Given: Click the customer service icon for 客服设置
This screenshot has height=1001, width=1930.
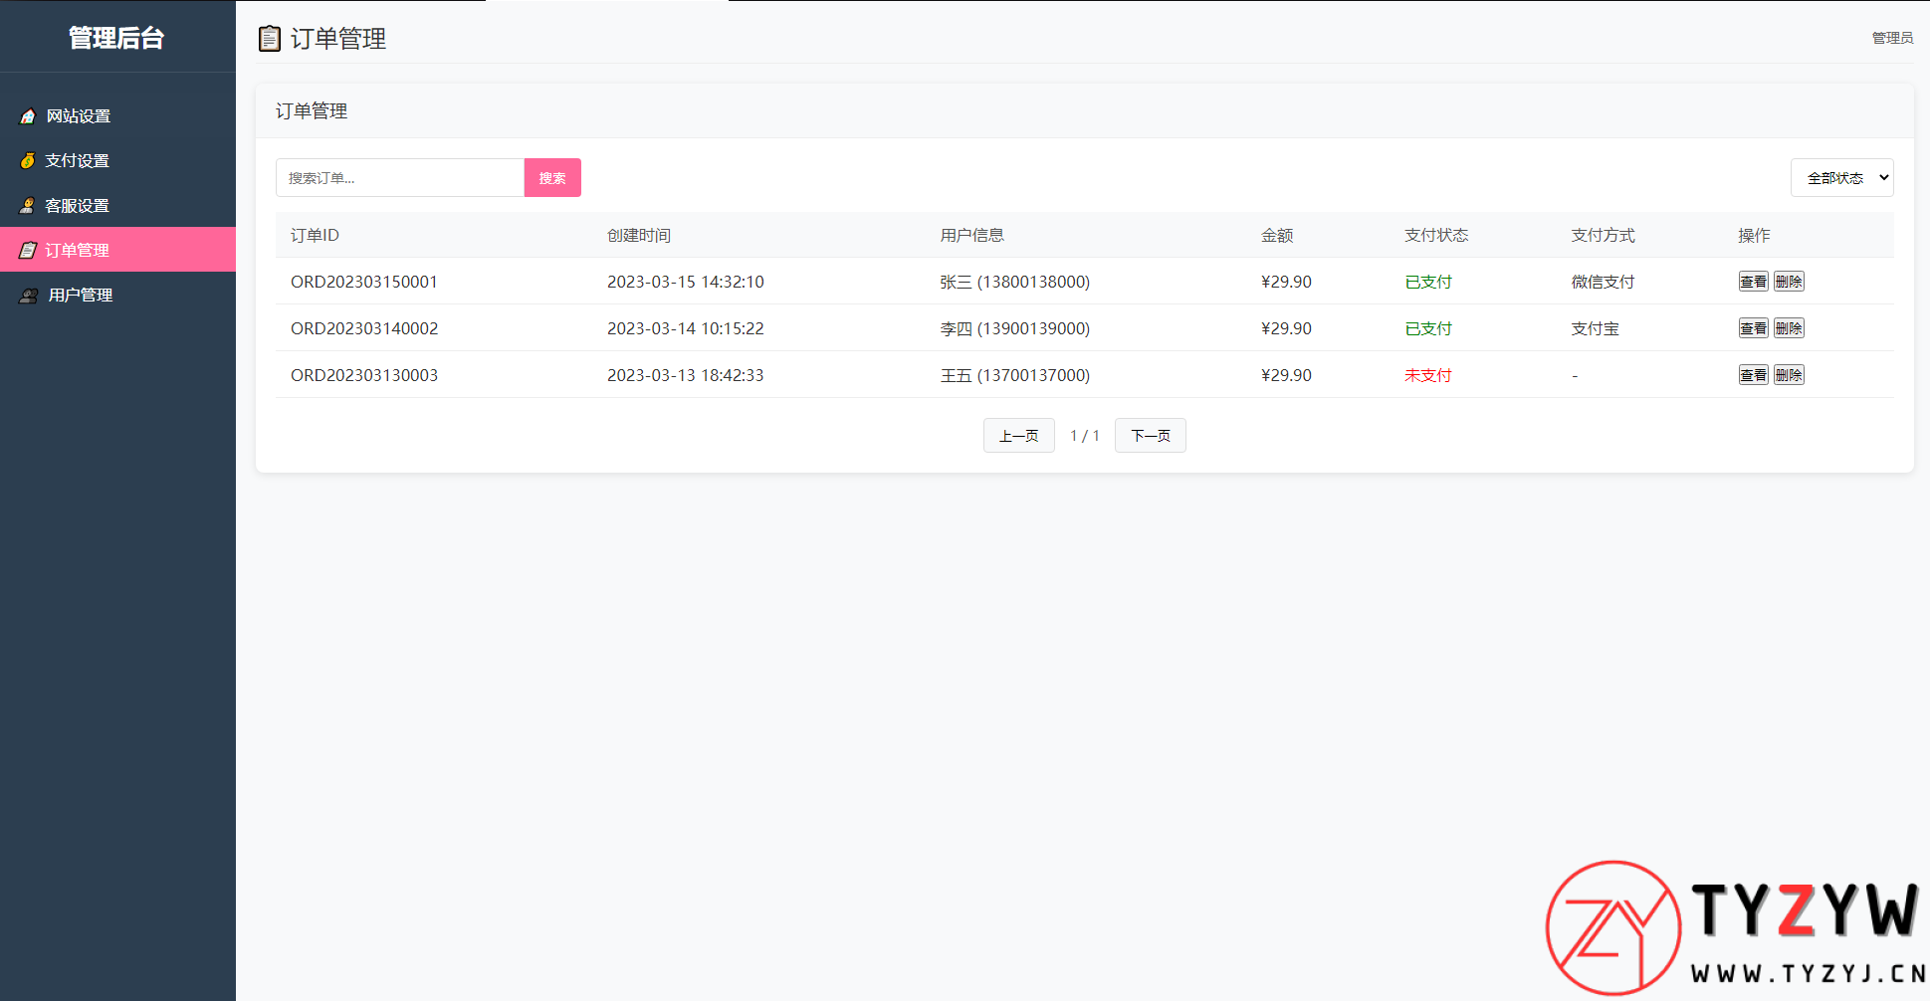Looking at the screenshot, I should [28, 206].
